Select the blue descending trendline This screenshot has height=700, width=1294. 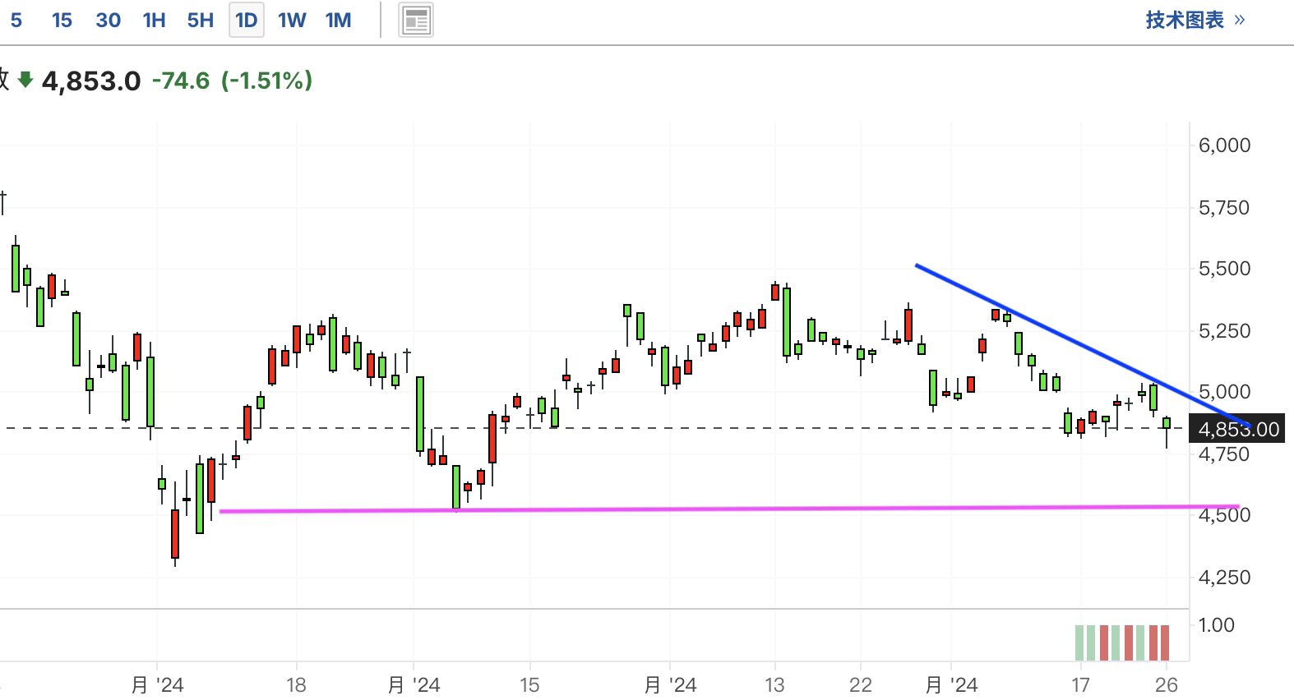point(1082,345)
